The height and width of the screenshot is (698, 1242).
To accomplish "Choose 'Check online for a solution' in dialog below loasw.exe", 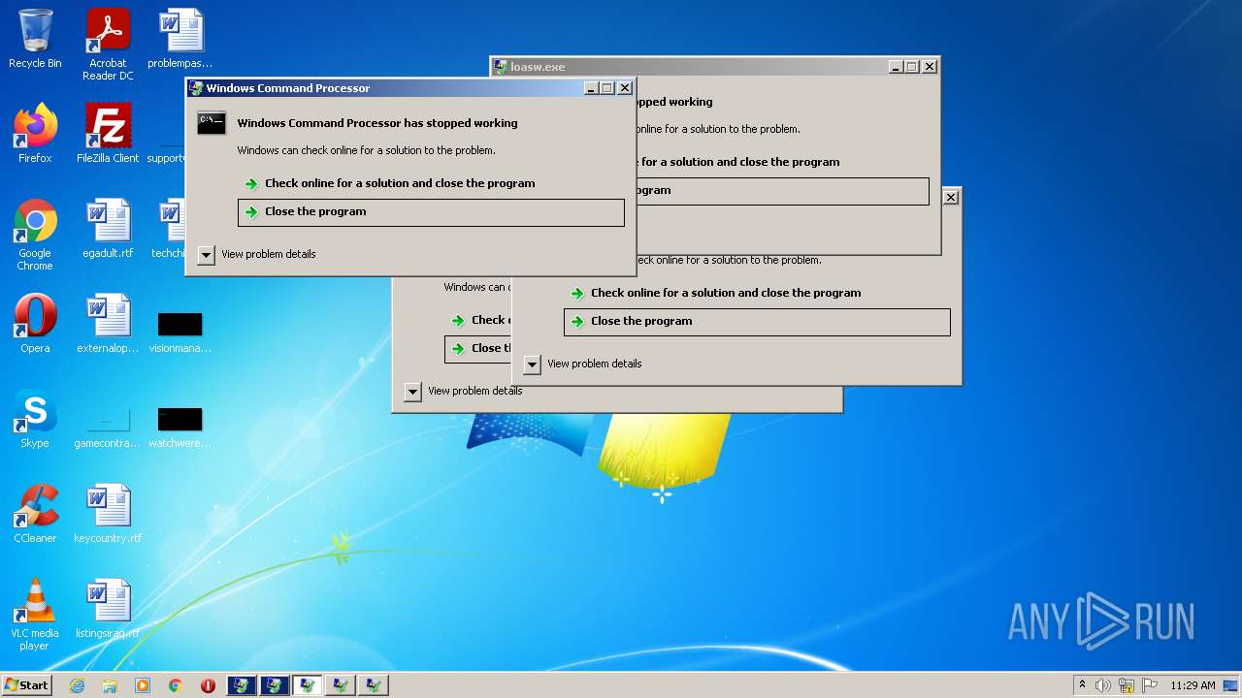I will pyautogui.click(x=726, y=293).
